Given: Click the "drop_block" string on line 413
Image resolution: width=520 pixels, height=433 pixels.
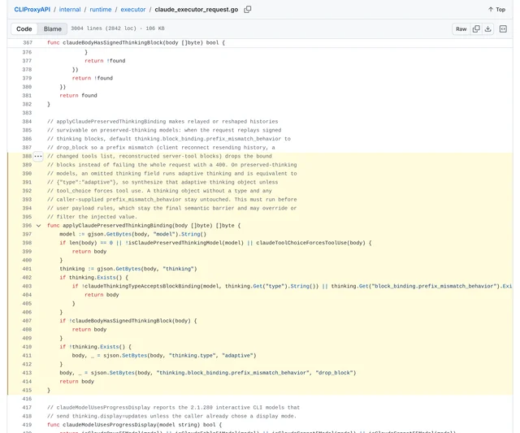Looking at the screenshot, I should (334, 373).
